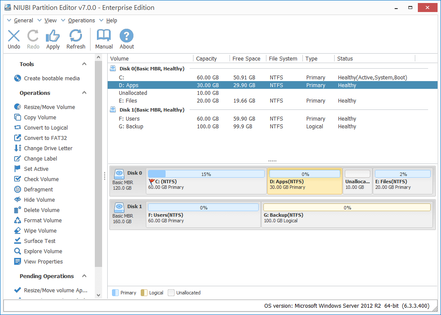
Task: Open the About information icon
Action: pyautogui.click(x=127, y=36)
